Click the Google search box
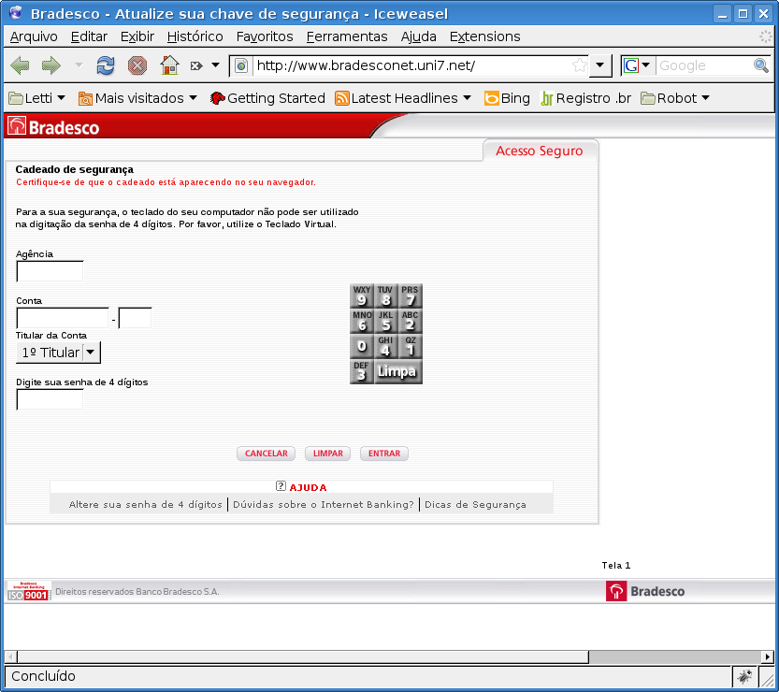This screenshot has width=779, height=692. pyautogui.click(x=704, y=65)
